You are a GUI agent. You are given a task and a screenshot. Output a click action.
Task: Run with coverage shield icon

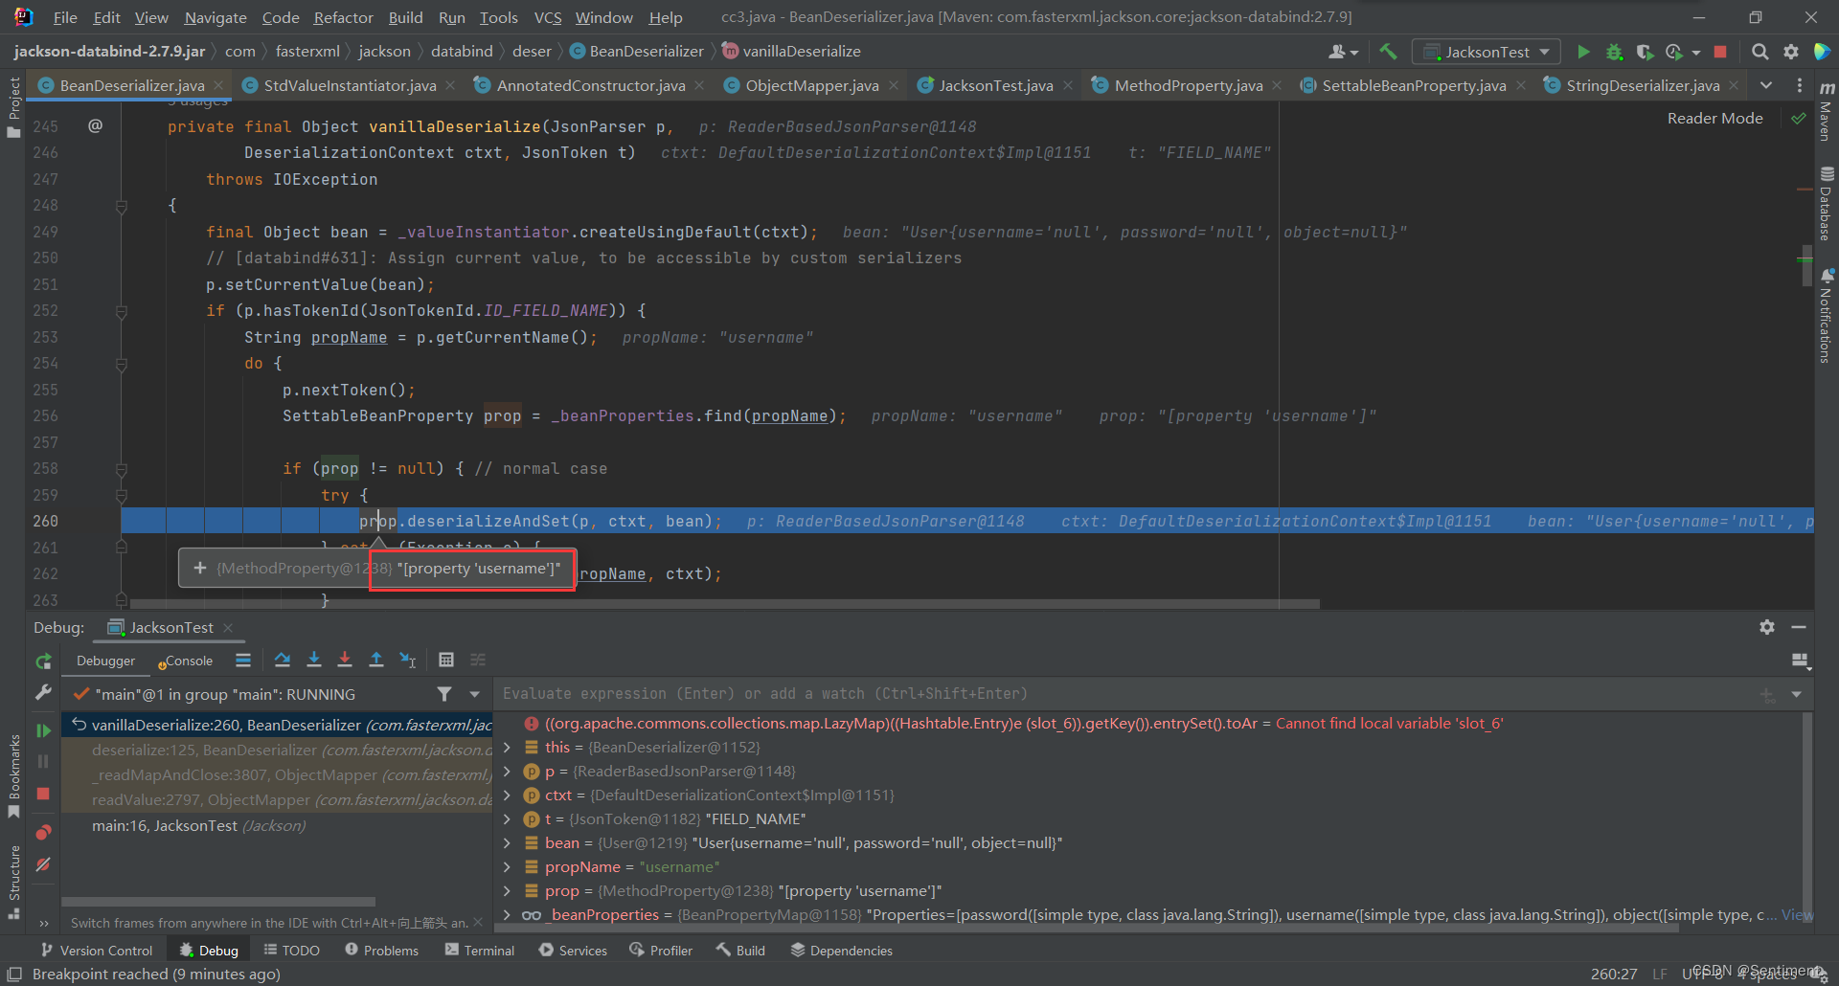click(1644, 52)
